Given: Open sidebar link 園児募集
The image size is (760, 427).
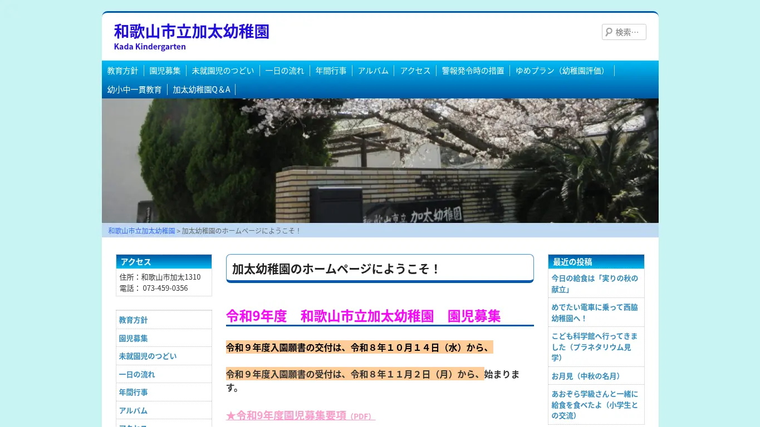Looking at the screenshot, I should (x=133, y=338).
